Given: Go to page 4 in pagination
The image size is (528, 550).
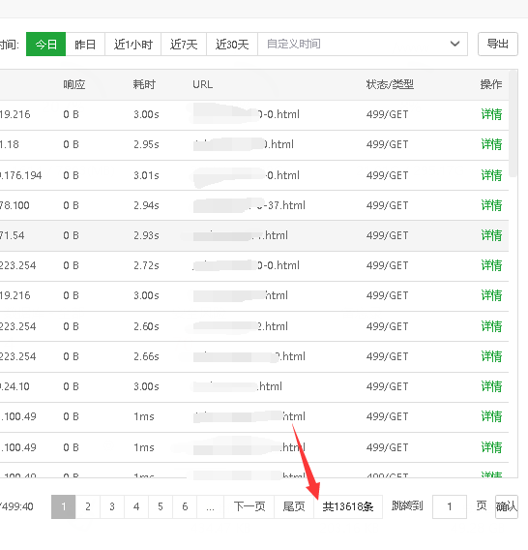Looking at the screenshot, I should 136,506.
